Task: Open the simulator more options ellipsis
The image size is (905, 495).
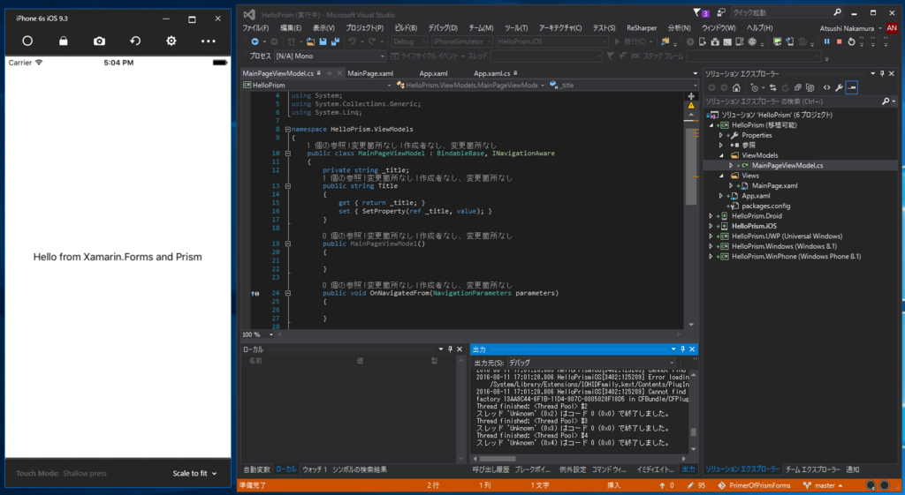Action: coord(209,41)
